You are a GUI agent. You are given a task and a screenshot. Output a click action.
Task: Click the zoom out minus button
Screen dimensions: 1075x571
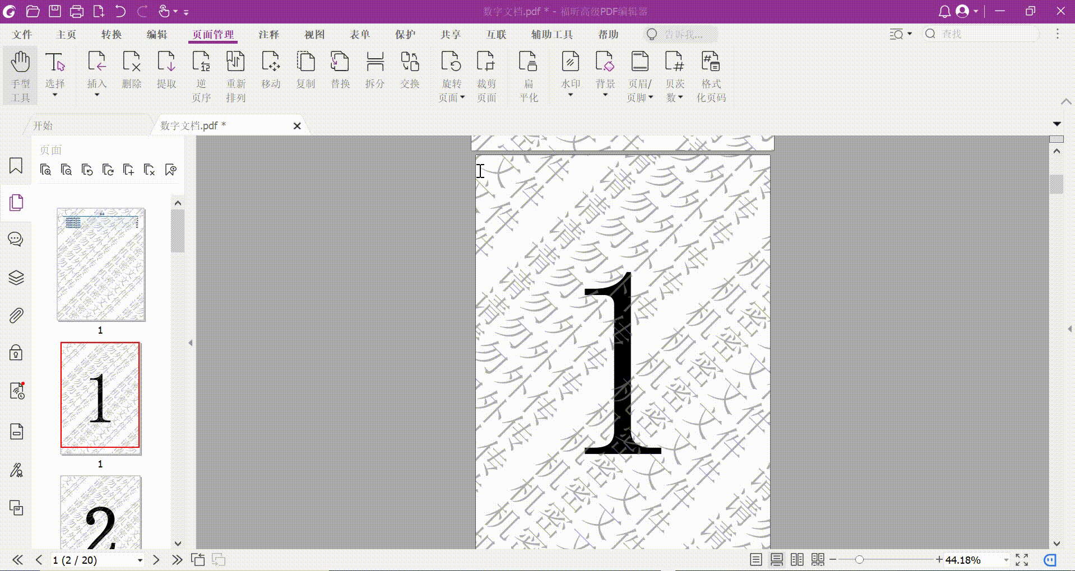point(833,560)
